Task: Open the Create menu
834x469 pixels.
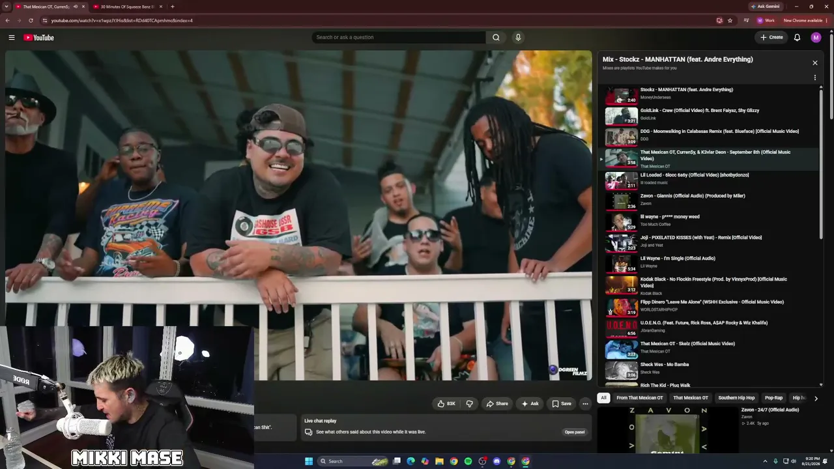Action: (x=771, y=38)
